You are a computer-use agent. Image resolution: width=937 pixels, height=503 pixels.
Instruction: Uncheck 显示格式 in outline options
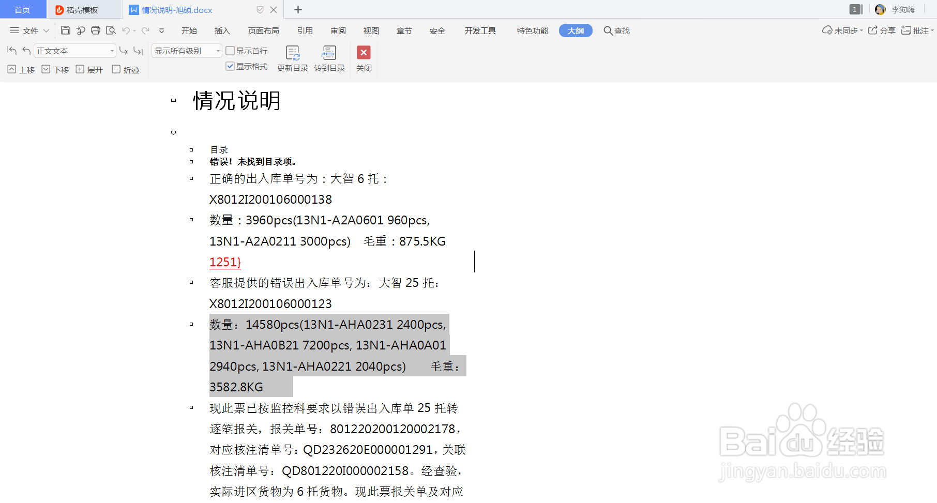(x=231, y=66)
